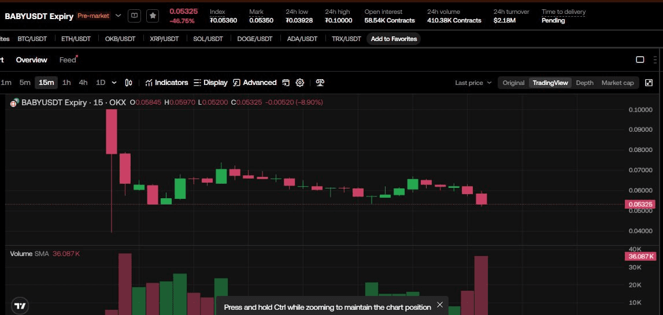Click the legend close value C0.05325
This screenshot has height=315, width=663.
246,102
